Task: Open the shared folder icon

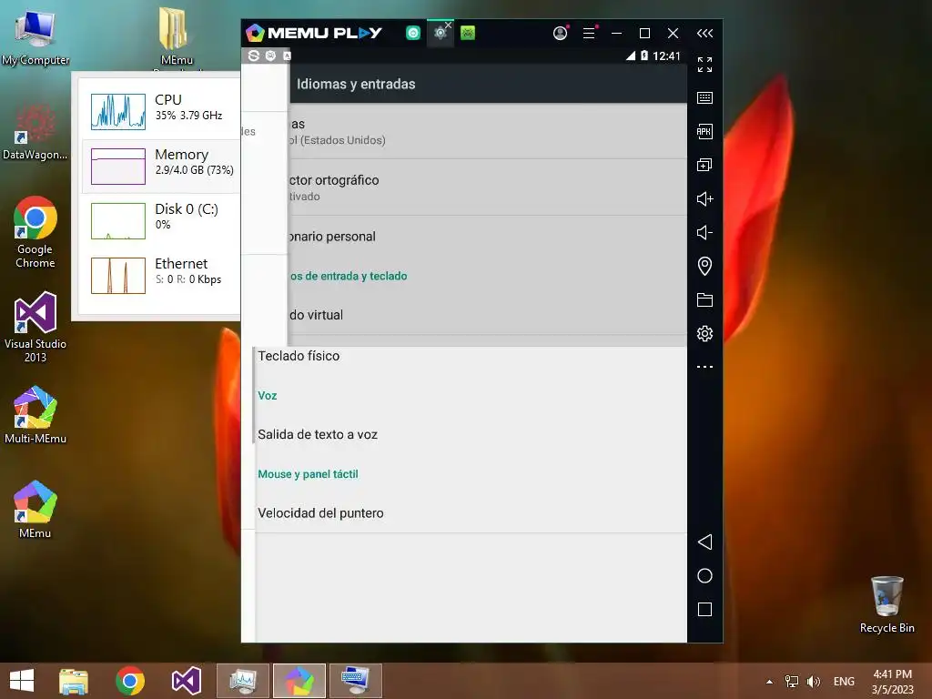Action: (705, 300)
